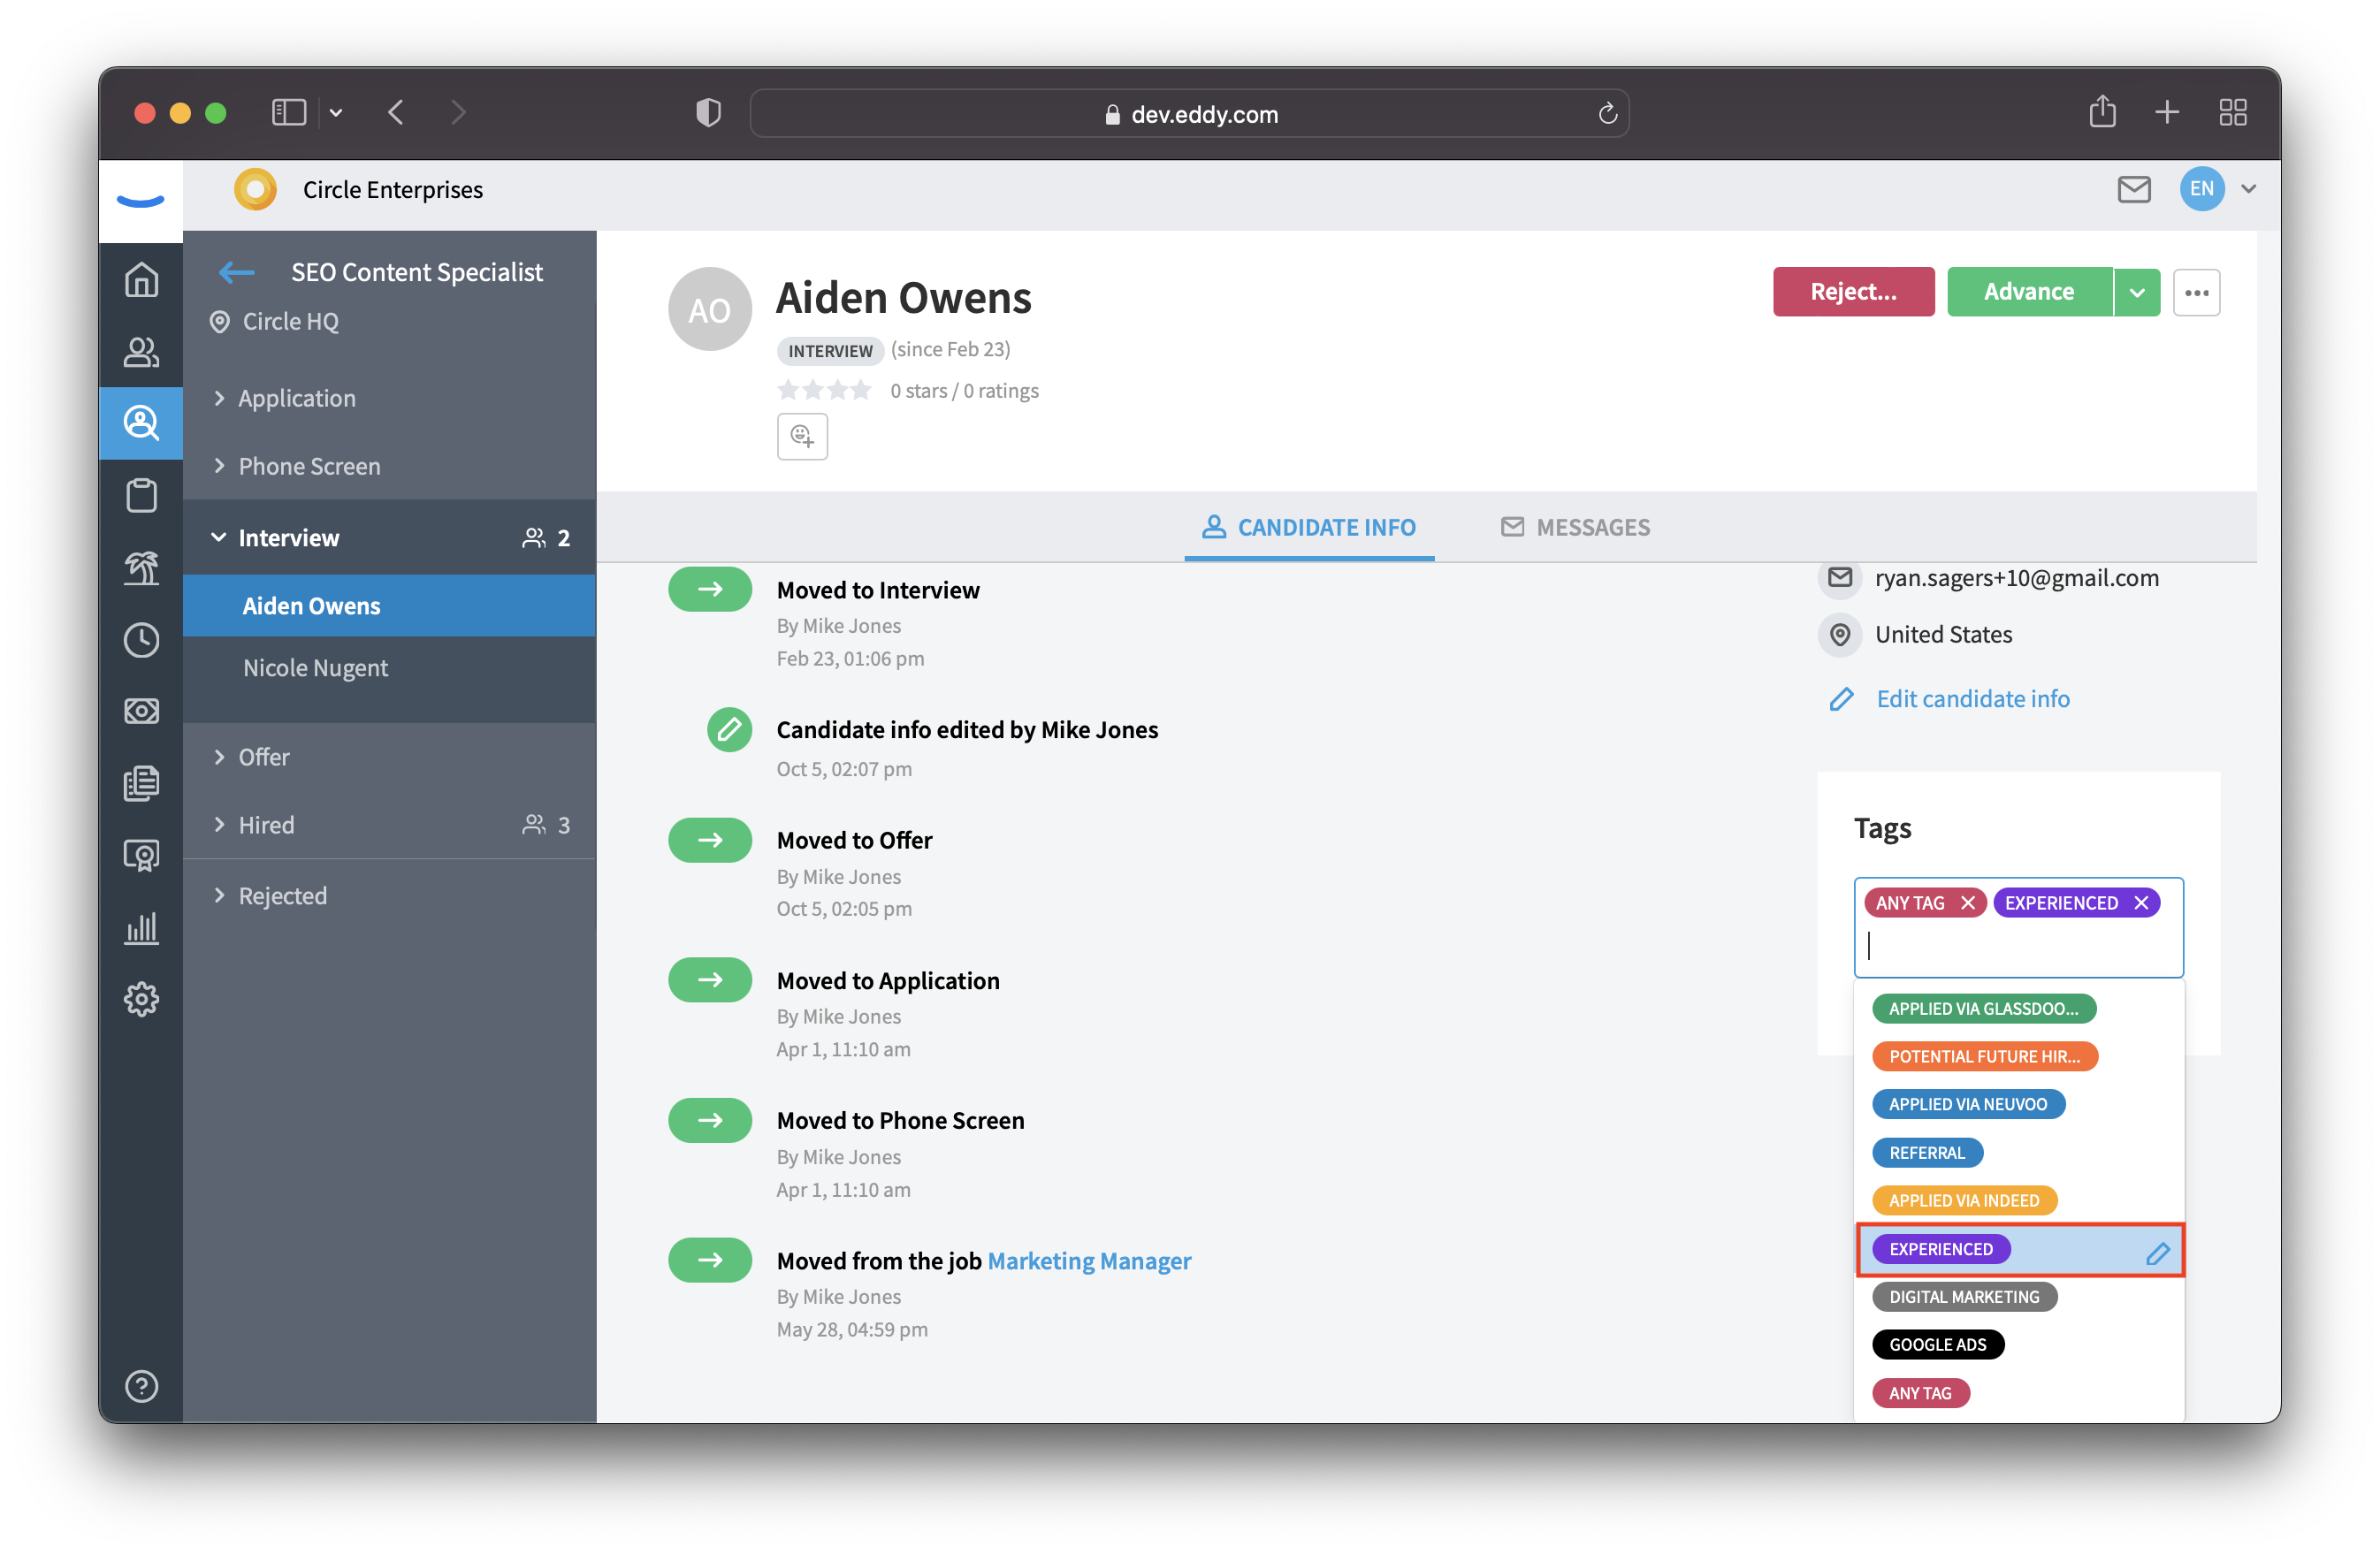
Task: Open the settings gear icon
Action: (x=141, y=999)
